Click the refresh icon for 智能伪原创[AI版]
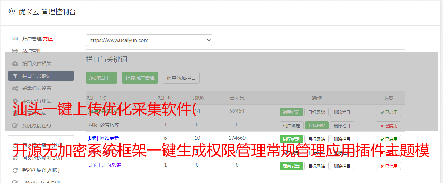 click(x=15, y=170)
